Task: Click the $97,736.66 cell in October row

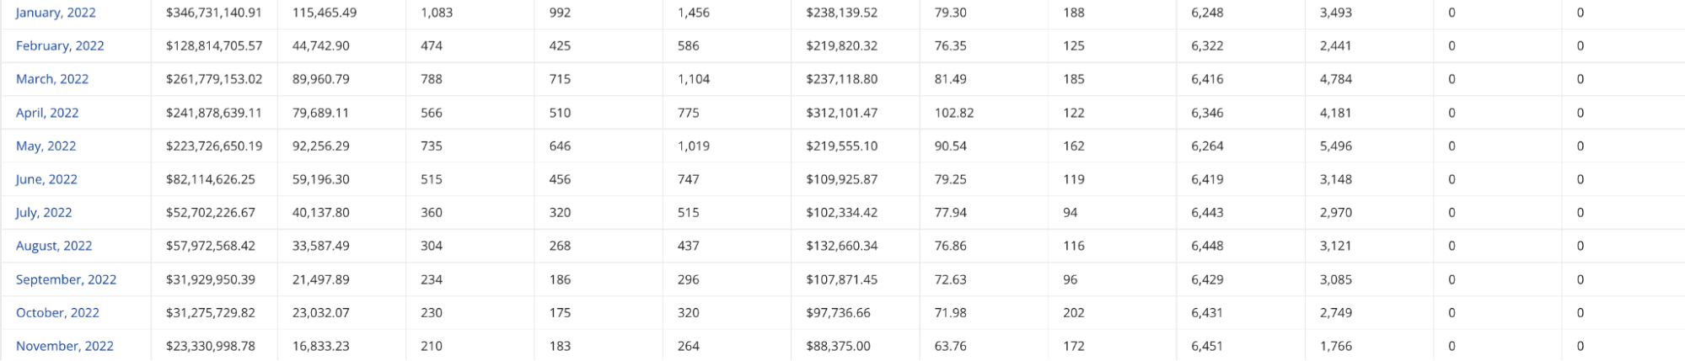Action: click(838, 312)
